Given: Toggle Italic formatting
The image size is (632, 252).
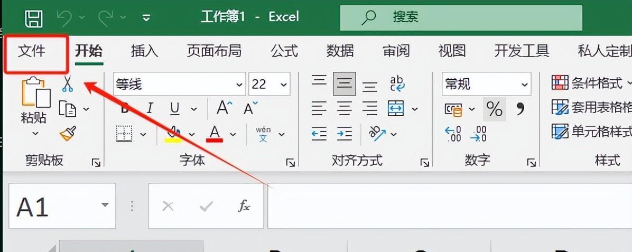Looking at the screenshot, I should pos(150,108).
